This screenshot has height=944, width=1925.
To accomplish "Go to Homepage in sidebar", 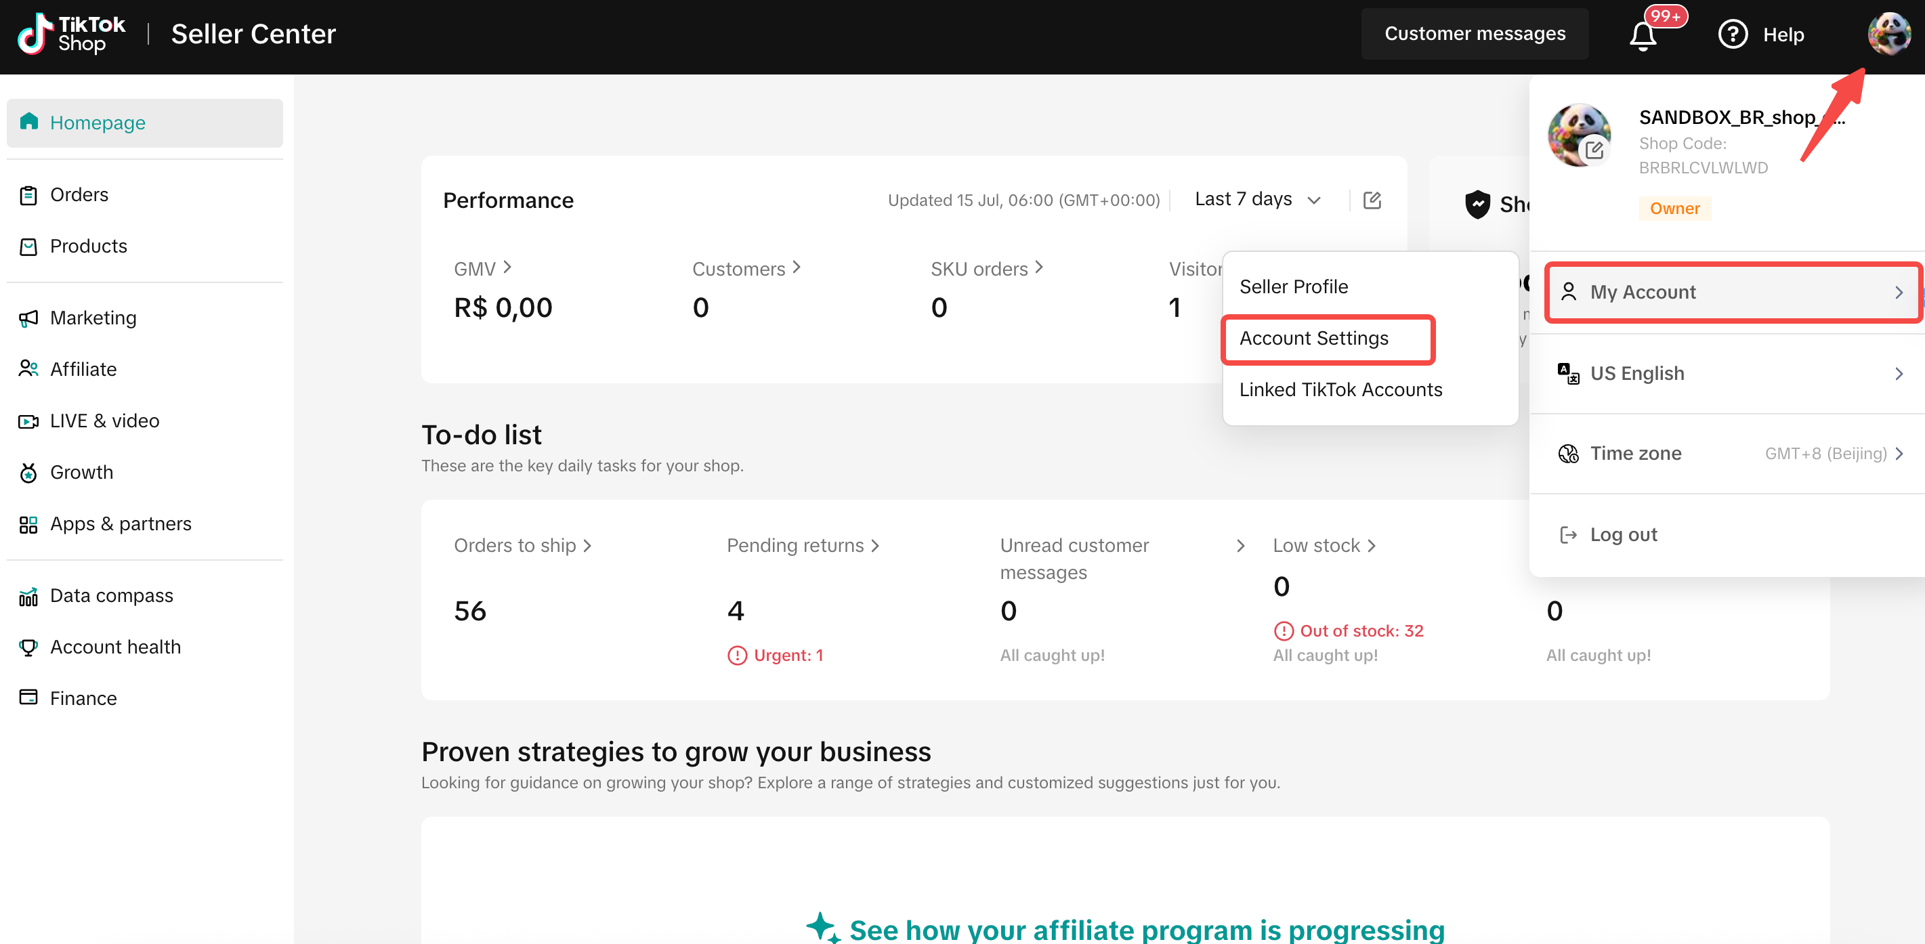I will point(145,123).
